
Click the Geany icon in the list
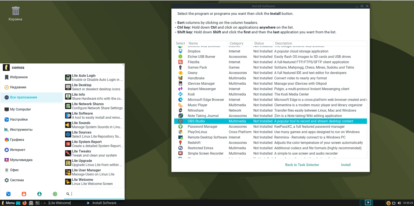181,73
